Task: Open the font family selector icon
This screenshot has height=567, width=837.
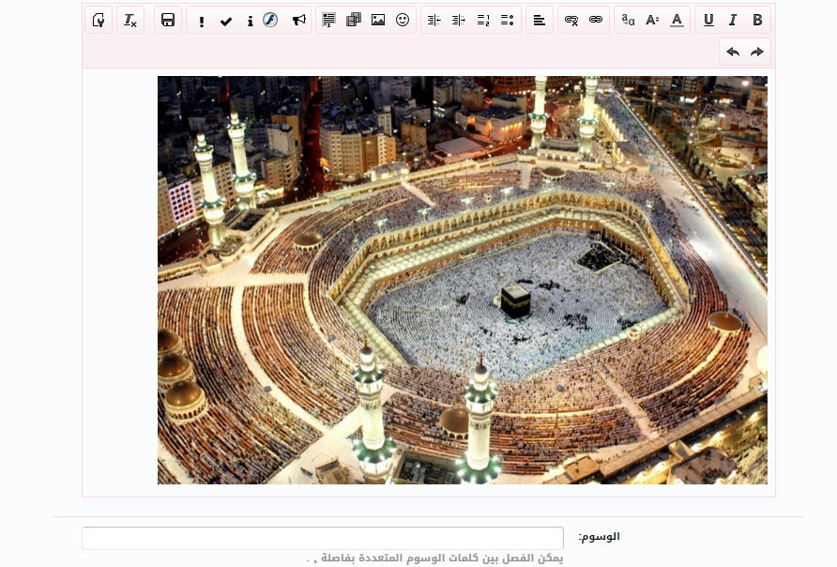Action: 629,21
